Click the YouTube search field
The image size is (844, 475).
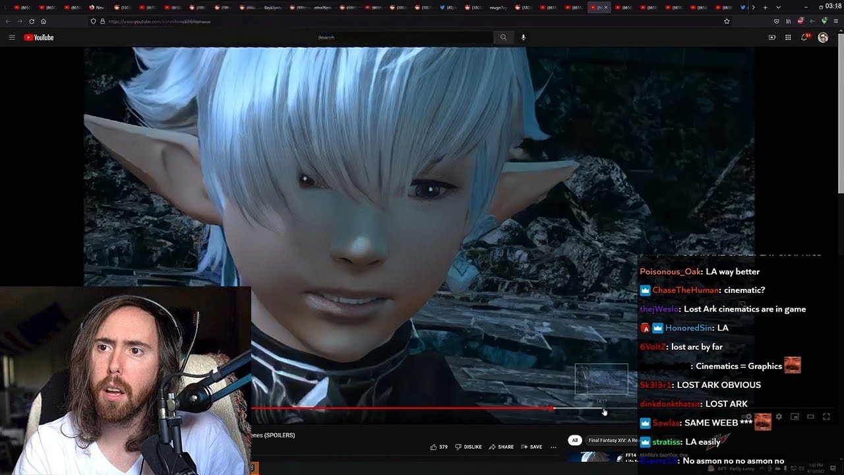pyautogui.click(x=404, y=38)
